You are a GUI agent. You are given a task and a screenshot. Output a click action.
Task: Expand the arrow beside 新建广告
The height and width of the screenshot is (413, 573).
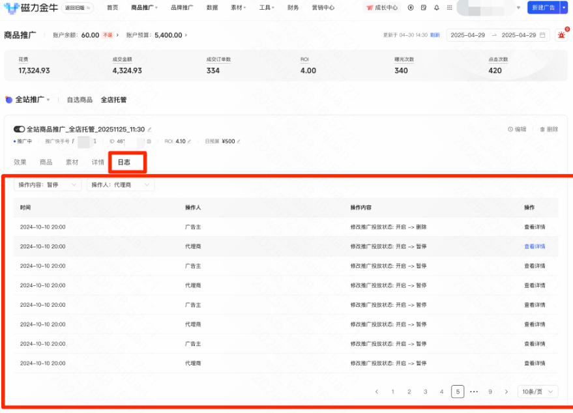(x=564, y=8)
